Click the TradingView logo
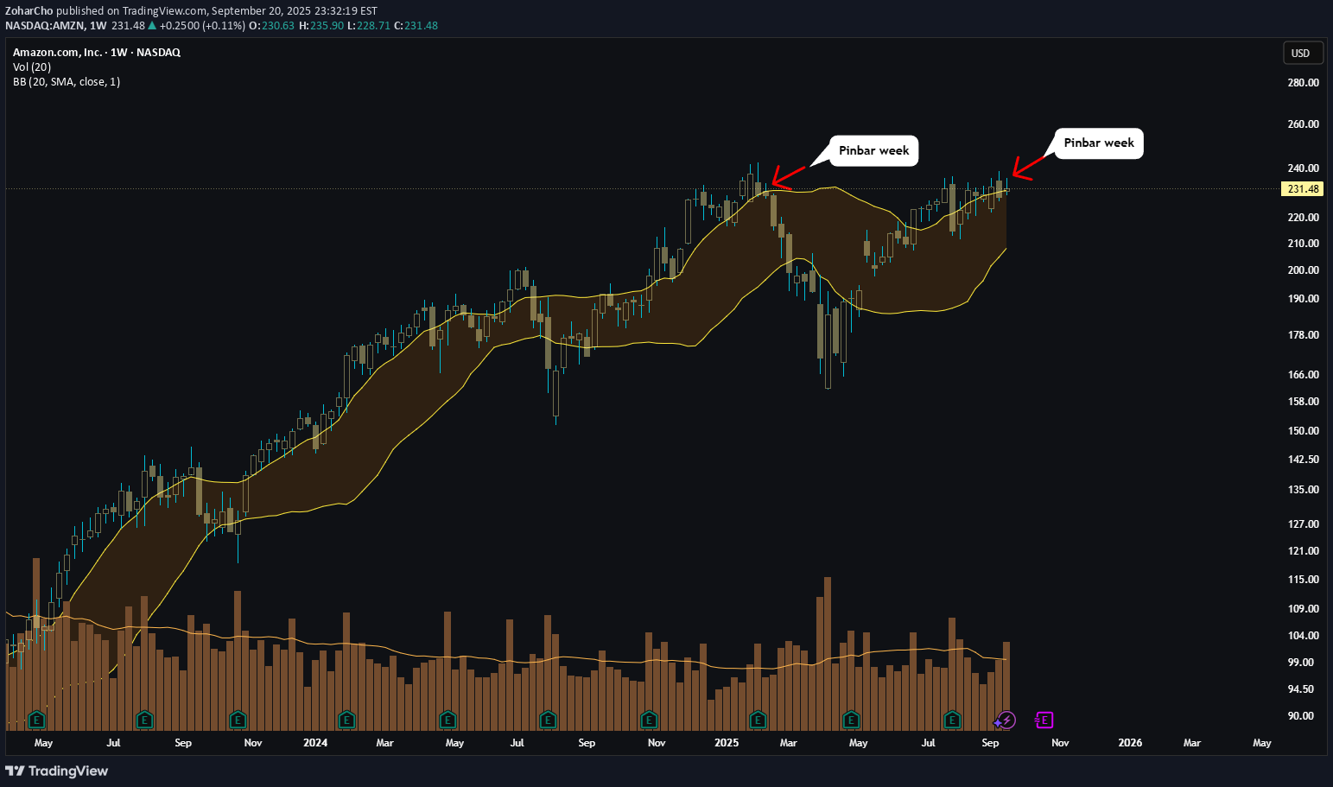 [x=57, y=771]
